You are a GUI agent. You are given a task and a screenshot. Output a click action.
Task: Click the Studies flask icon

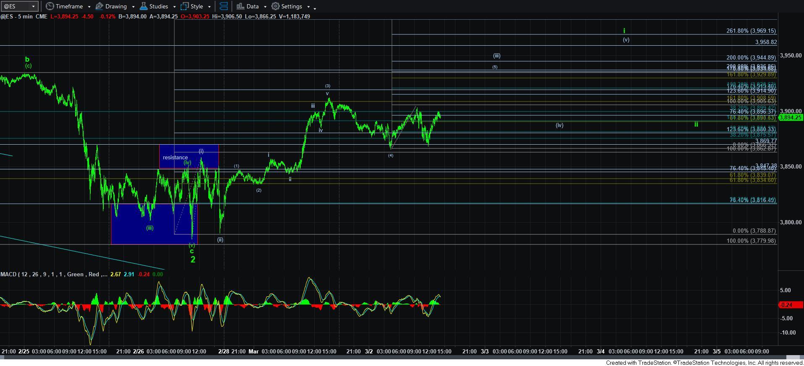click(x=143, y=6)
